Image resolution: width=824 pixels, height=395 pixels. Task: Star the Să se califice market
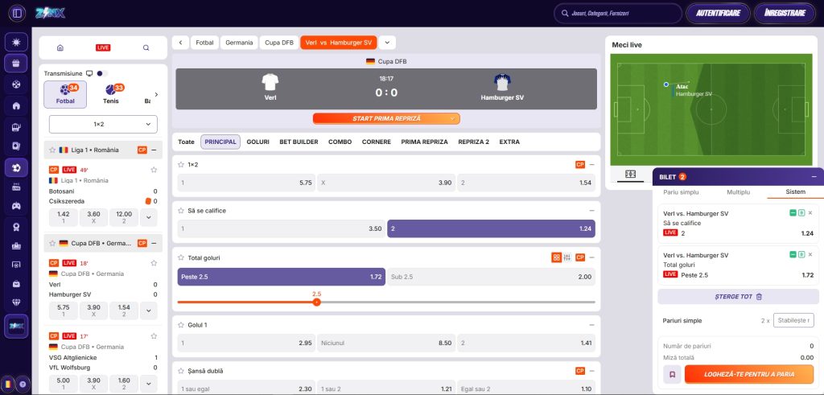click(181, 211)
